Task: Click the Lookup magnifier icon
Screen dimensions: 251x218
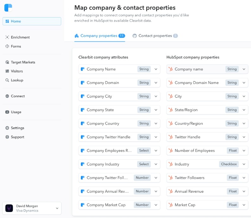Action: point(7,80)
